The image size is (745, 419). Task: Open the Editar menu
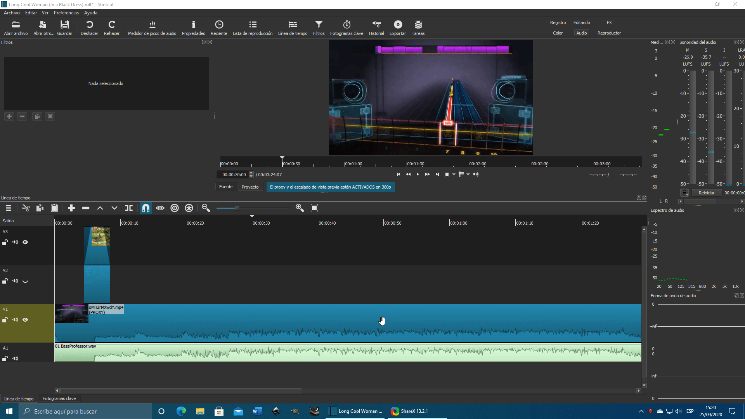(31, 13)
